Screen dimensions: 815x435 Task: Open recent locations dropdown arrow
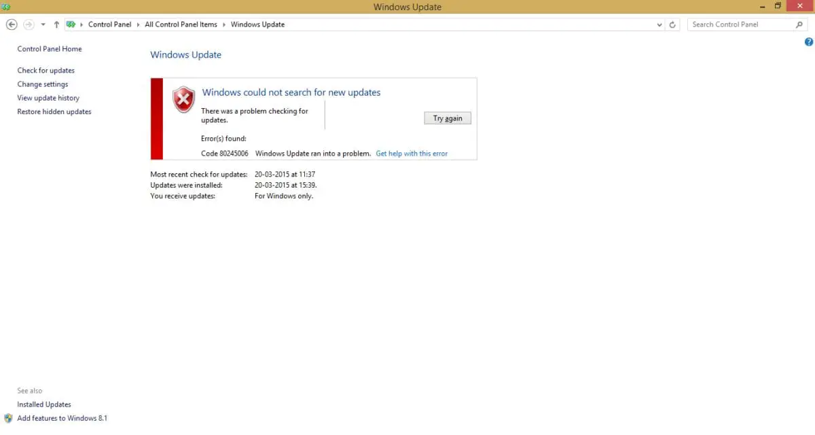click(43, 24)
